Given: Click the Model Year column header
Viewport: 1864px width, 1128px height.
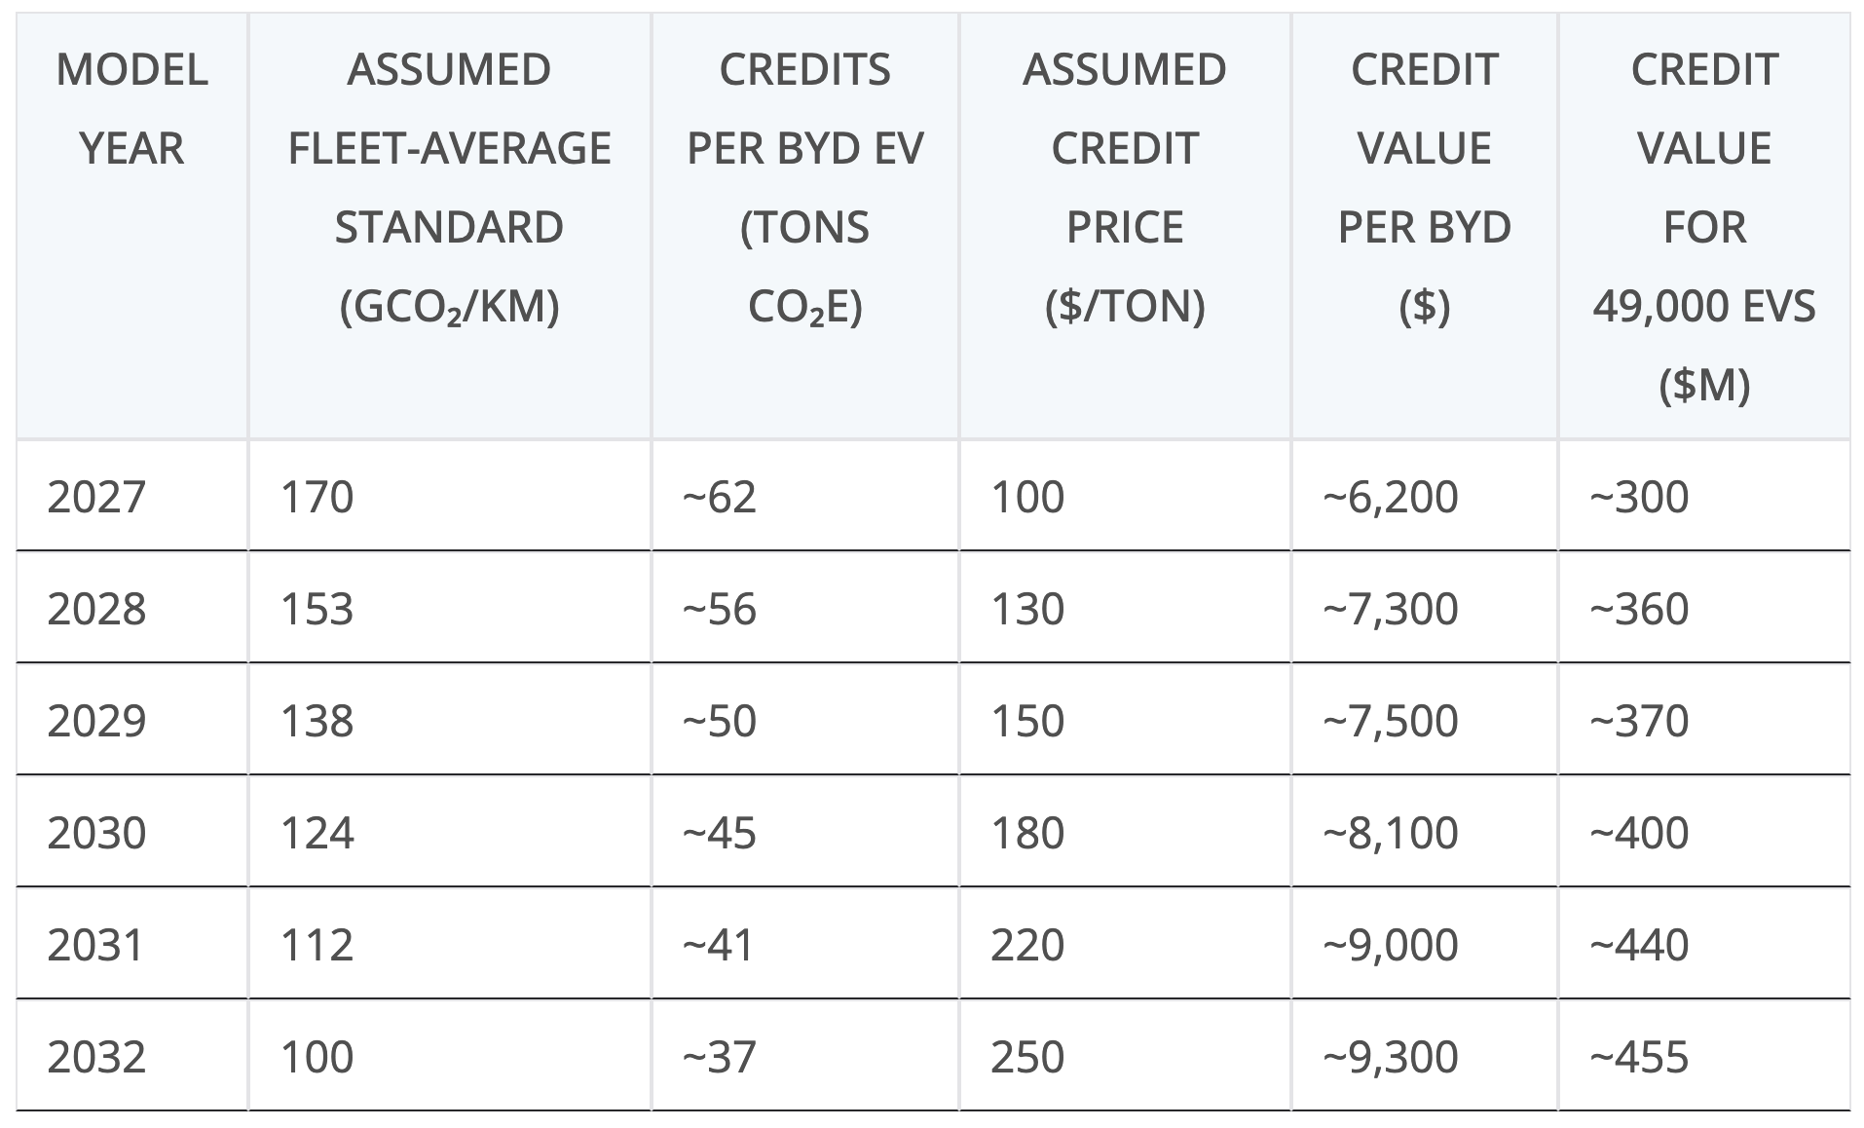Looking at the screenshot, I should (x=131, y=109).
